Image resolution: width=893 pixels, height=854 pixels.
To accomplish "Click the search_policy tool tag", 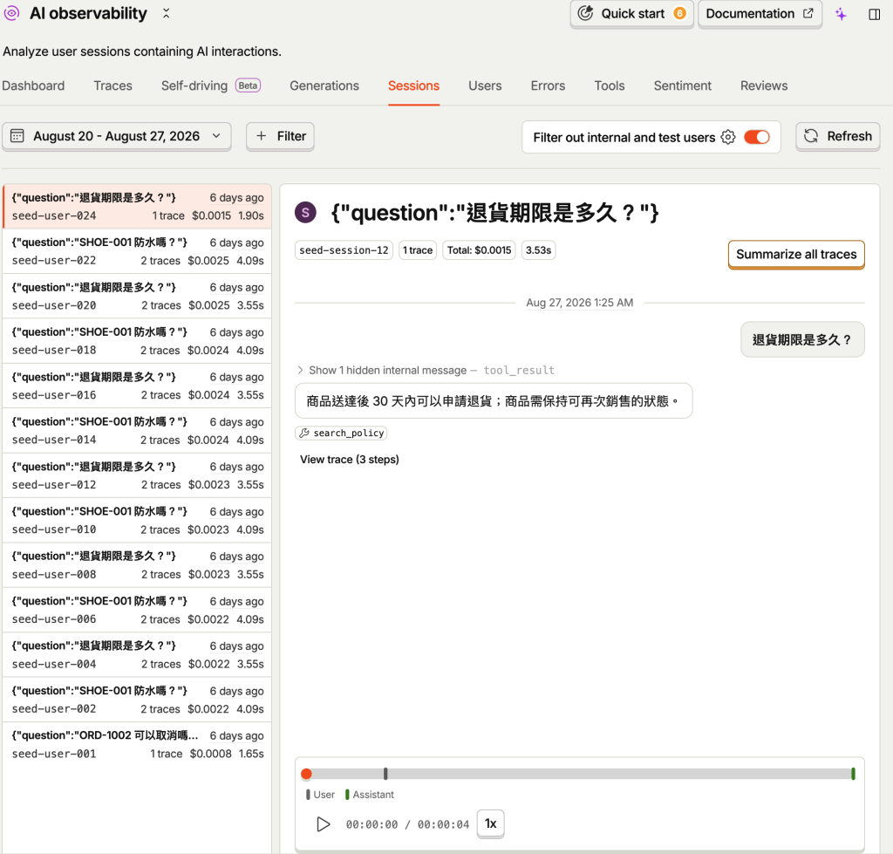I will 341,433.
